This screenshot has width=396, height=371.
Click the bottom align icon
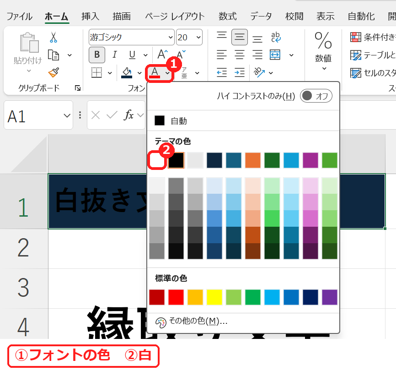click(257, 38)
